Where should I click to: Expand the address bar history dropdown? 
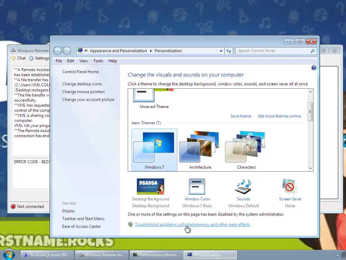[221, 51]
